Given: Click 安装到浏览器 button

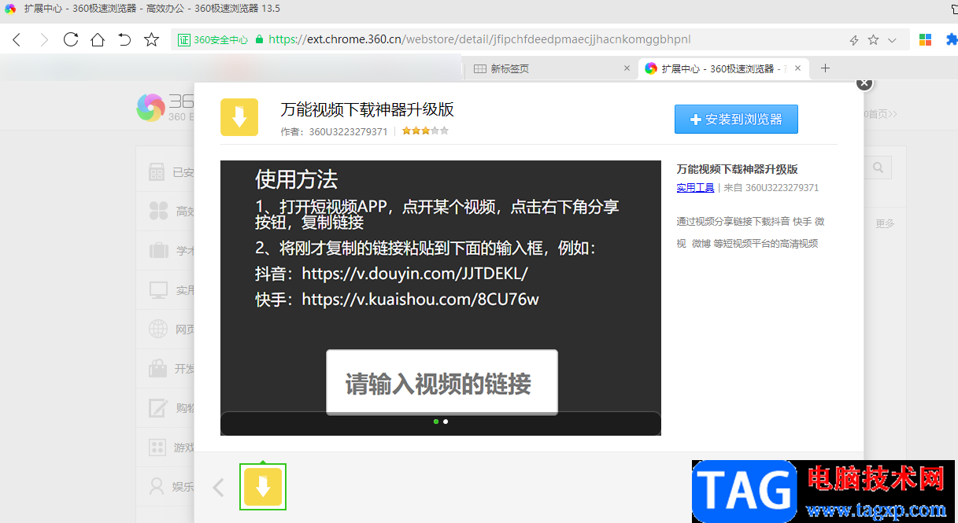Looking at the screenshot, I should click(x=736, y=120).
